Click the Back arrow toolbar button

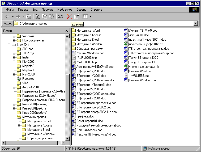(7, 16)
